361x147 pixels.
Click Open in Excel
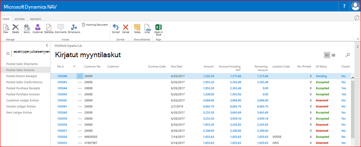click(159, 30)
